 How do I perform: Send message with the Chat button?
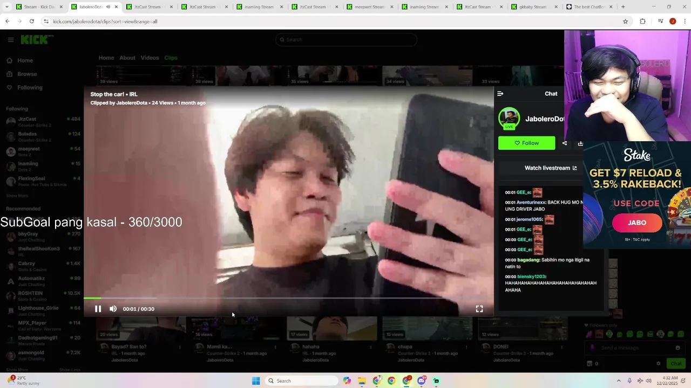pyautogui.click(x=676, y=364)
